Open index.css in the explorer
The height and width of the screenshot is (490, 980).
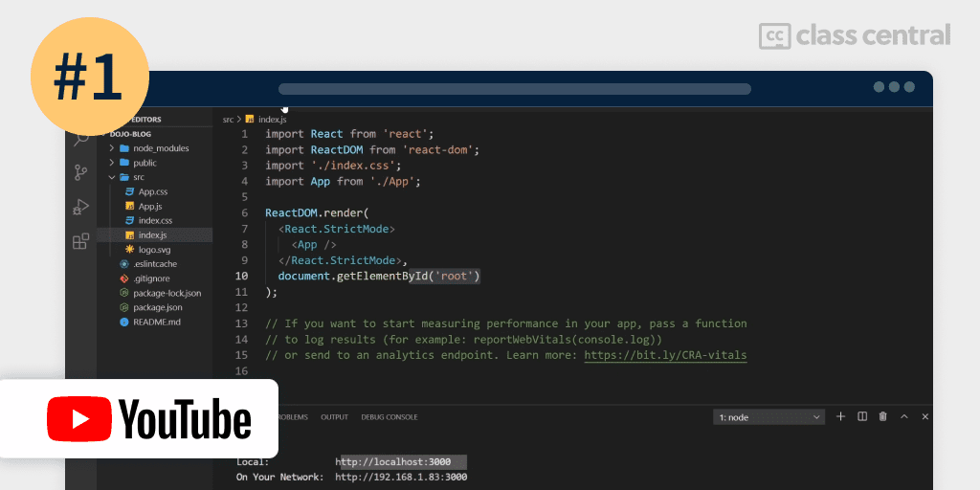(154, 221)
